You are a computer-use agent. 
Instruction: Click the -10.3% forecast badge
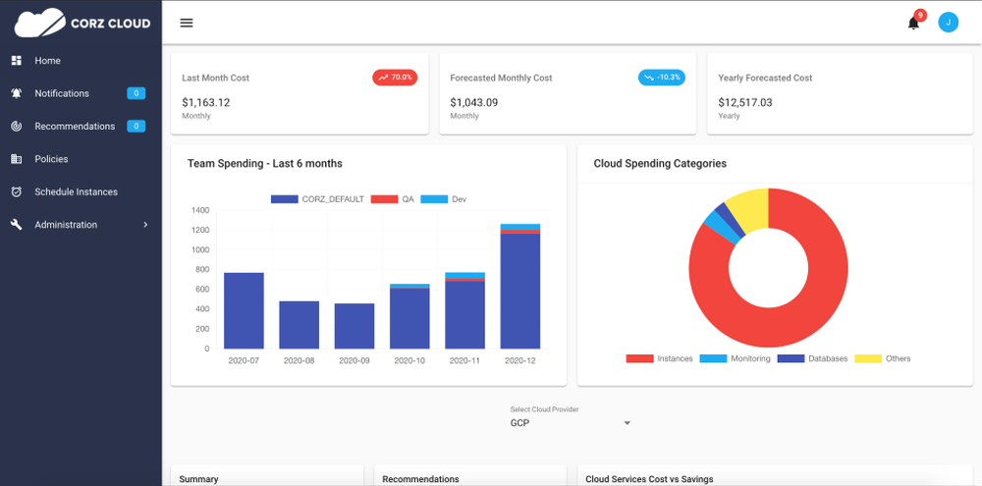(661, 78)
